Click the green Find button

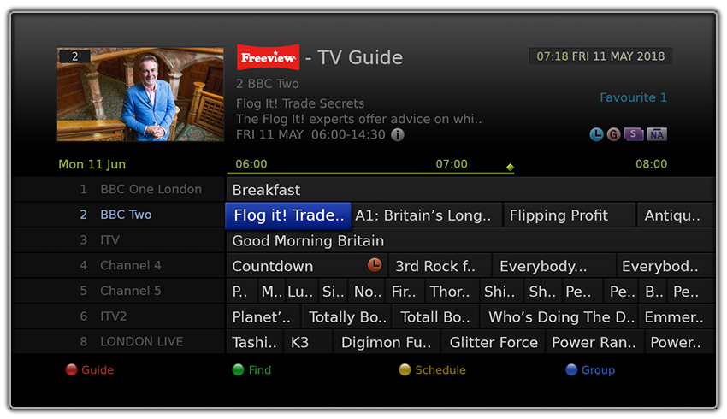coord(251,370)
